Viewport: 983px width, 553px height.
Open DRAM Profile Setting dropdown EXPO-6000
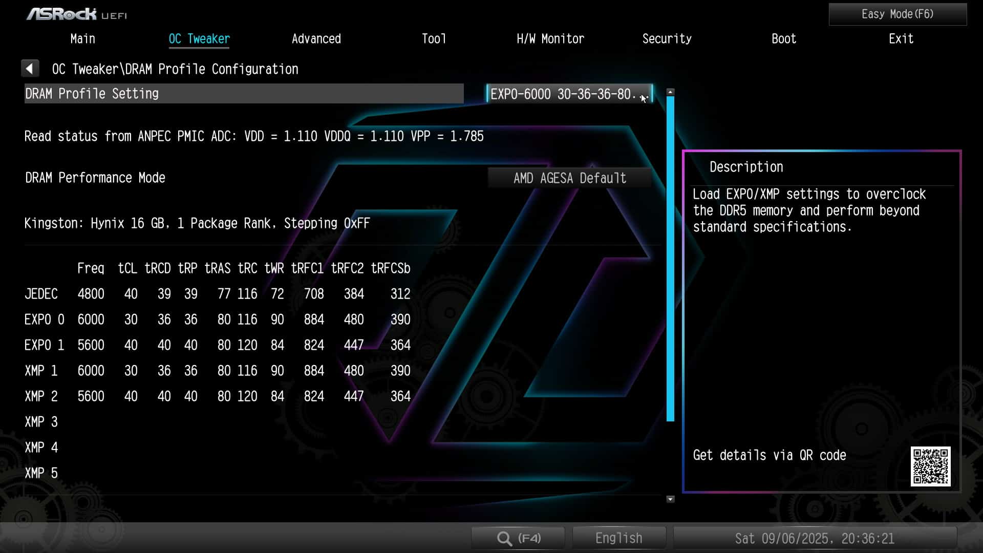(569, 94)
